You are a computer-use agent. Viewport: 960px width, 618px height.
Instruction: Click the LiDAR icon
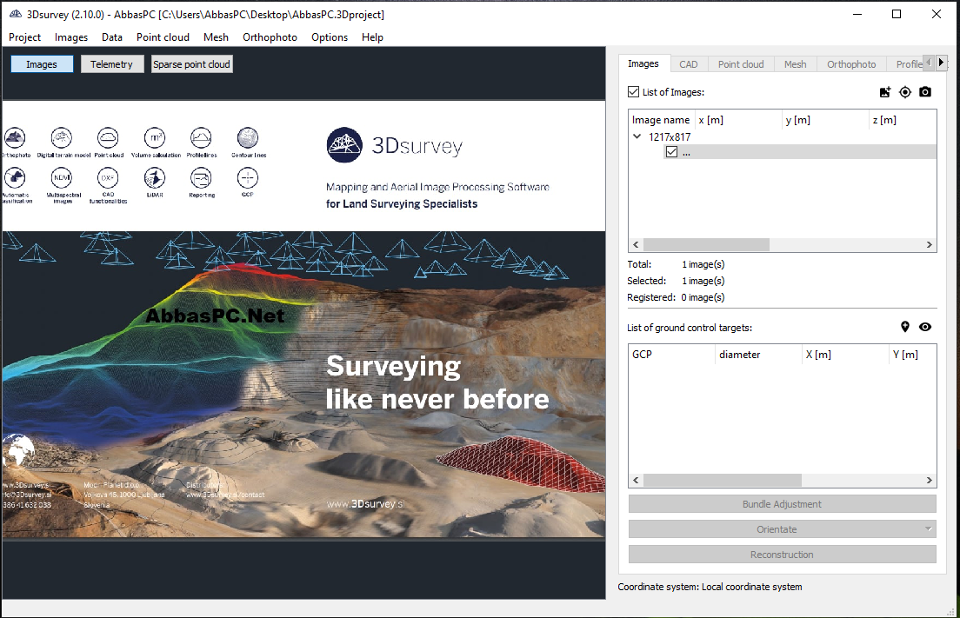click(155, 178)
